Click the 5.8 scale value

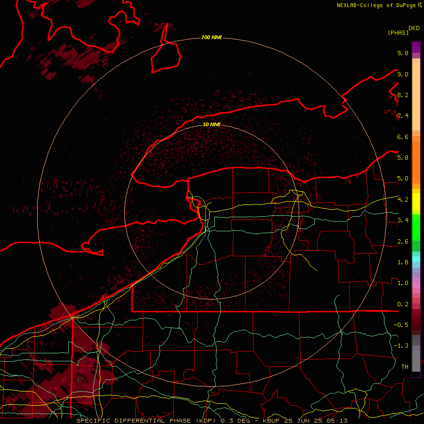point(403,157)
